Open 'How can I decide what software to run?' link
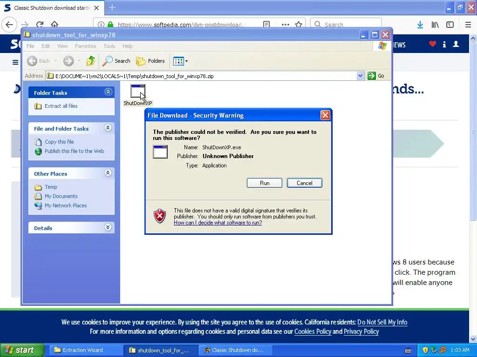The height and width of the screenshot is (357, 477). click(218, 223)
